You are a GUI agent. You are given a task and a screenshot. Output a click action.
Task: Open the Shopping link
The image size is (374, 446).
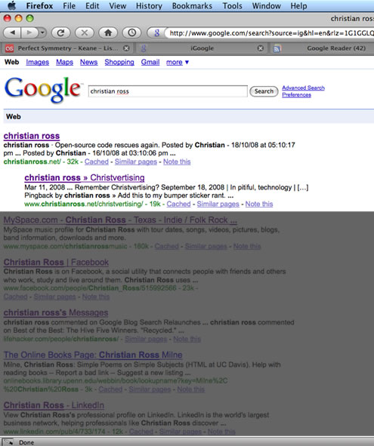119,62
